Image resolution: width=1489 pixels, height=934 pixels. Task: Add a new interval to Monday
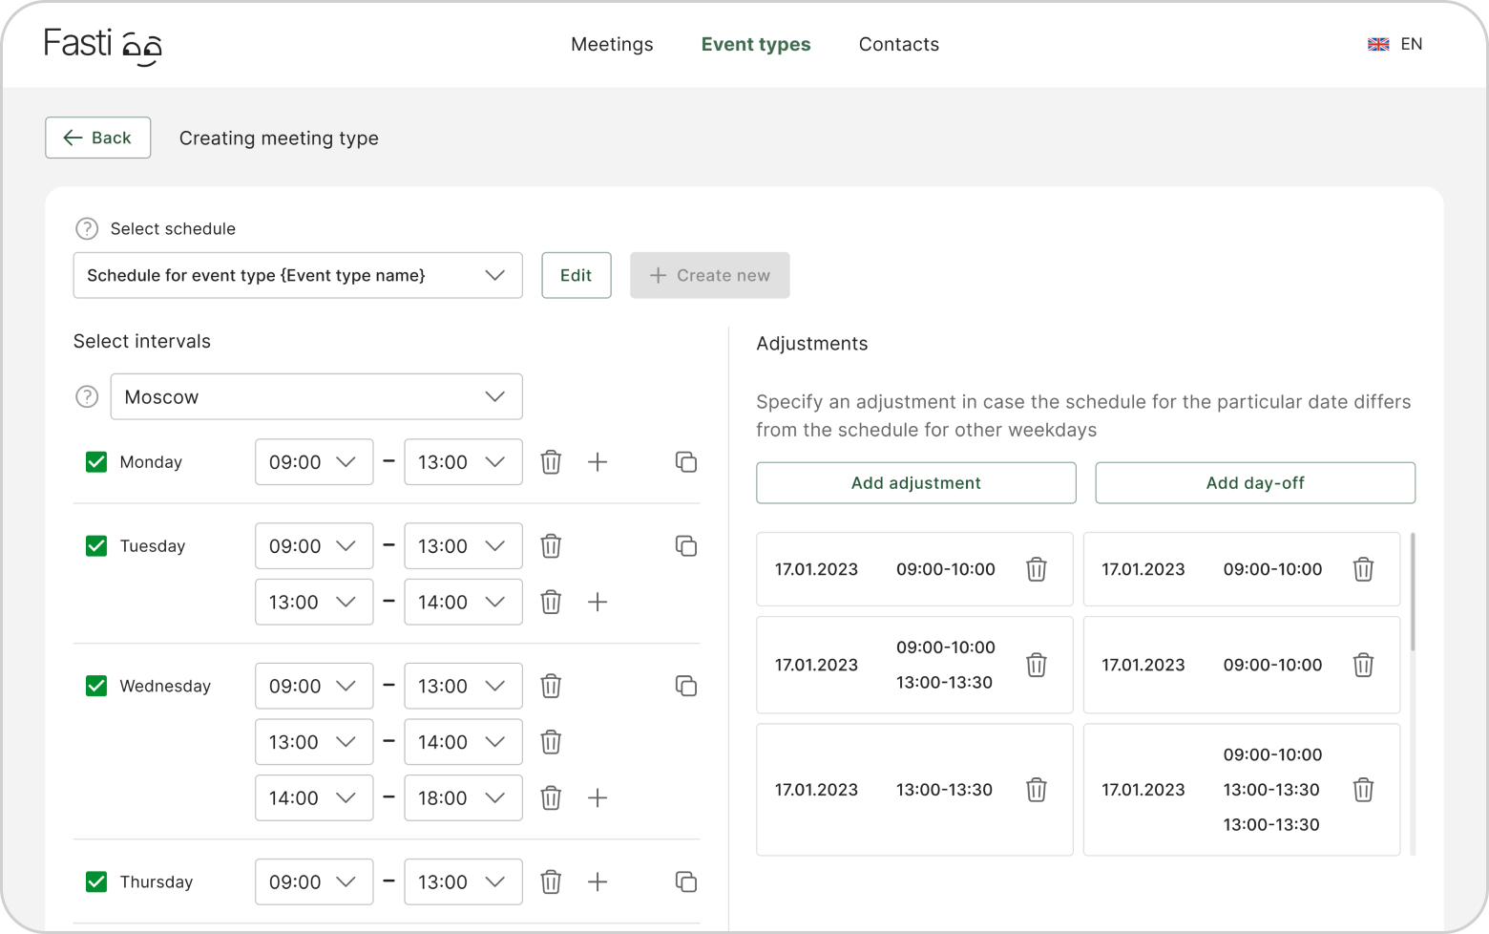tap(598, 462)
